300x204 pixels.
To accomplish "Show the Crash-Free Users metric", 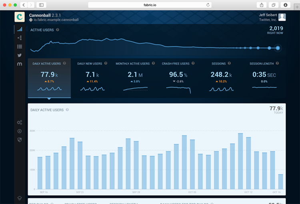I will pyautogui.click(x=178, y=78).
